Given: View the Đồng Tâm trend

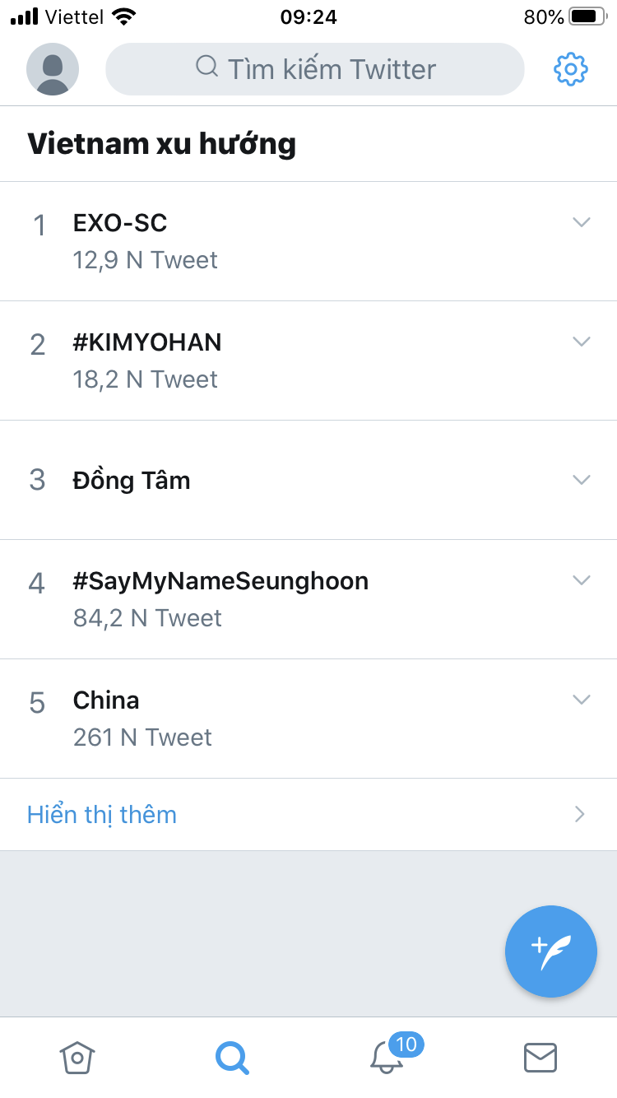Looking at the screenshot, I should tap(132, 480).
